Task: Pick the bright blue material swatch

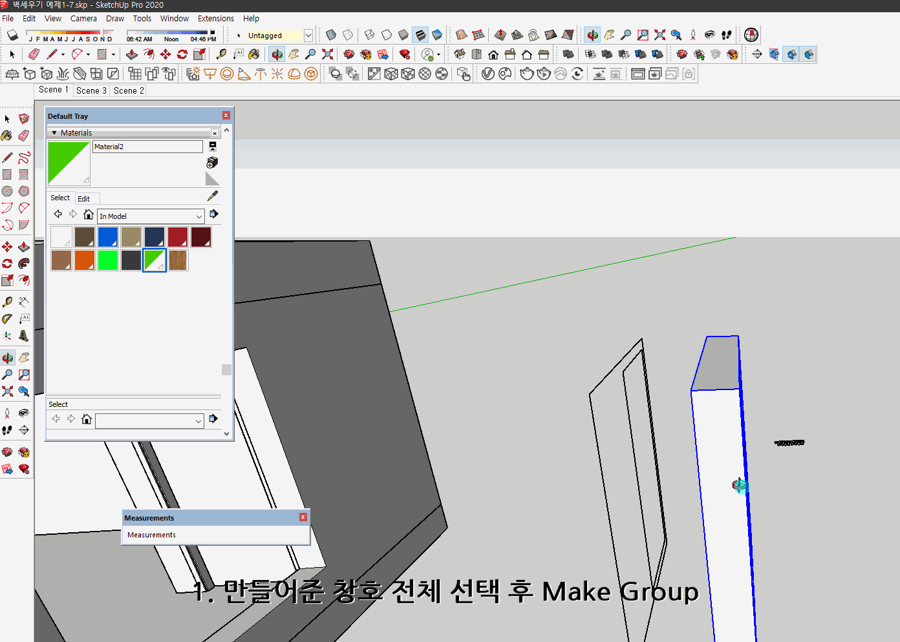Action: click(x=108, y=237)
